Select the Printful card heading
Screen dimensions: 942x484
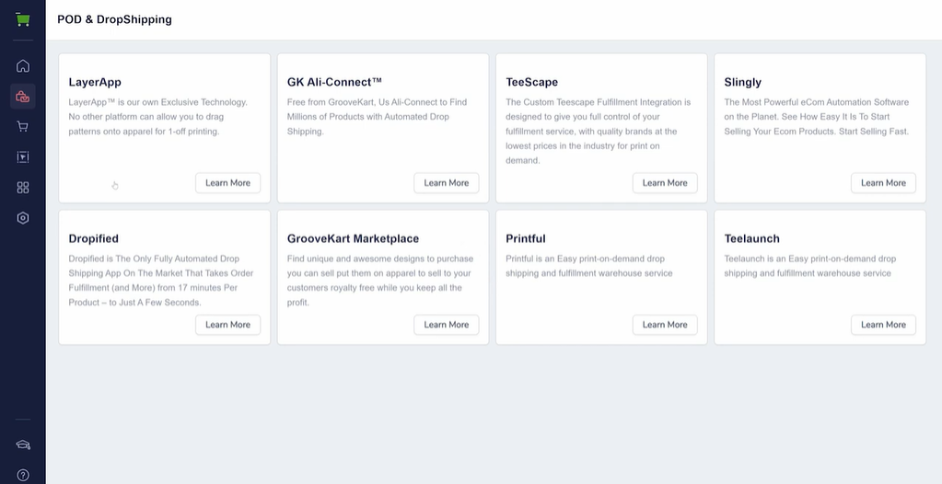tap(526, 238)
